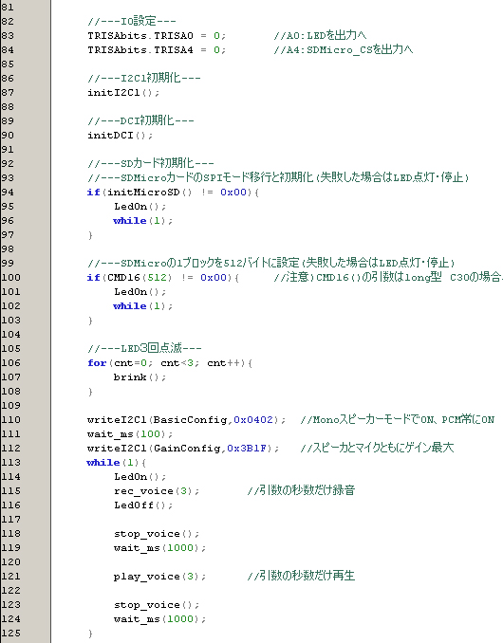Click the //---IO設定--- comment
Viewport: 503px width, 643px height.
coord(131,21)
